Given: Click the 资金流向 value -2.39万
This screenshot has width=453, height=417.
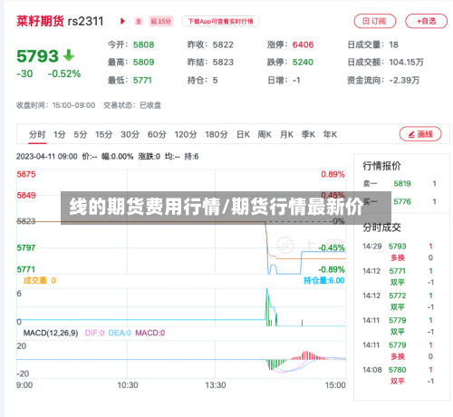Looking at the screenshot, I should coord(404,81).
